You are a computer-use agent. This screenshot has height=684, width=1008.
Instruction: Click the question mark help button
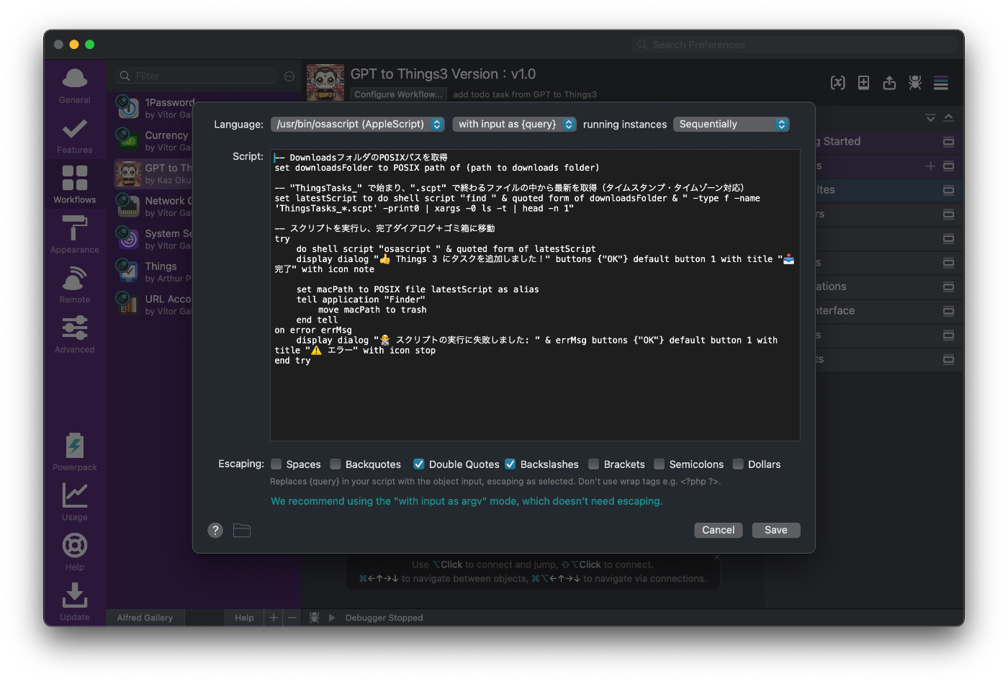click(215, 531)
